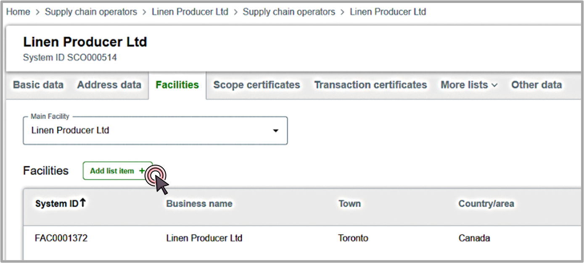Click the Main Facility dropdown arrow
Viewport: 584px width, 263px height.
pos(276,131)
